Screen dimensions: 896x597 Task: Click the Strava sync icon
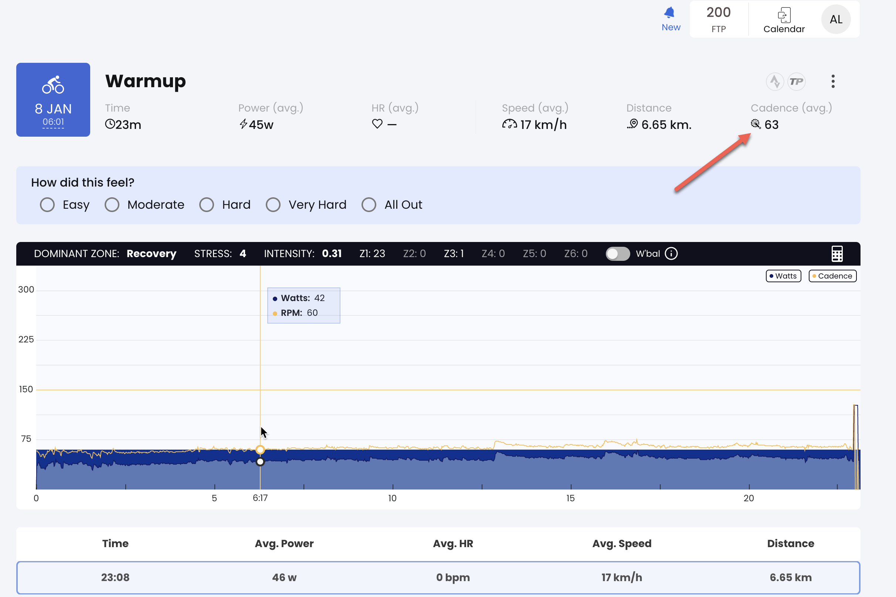tap(774, 82)
